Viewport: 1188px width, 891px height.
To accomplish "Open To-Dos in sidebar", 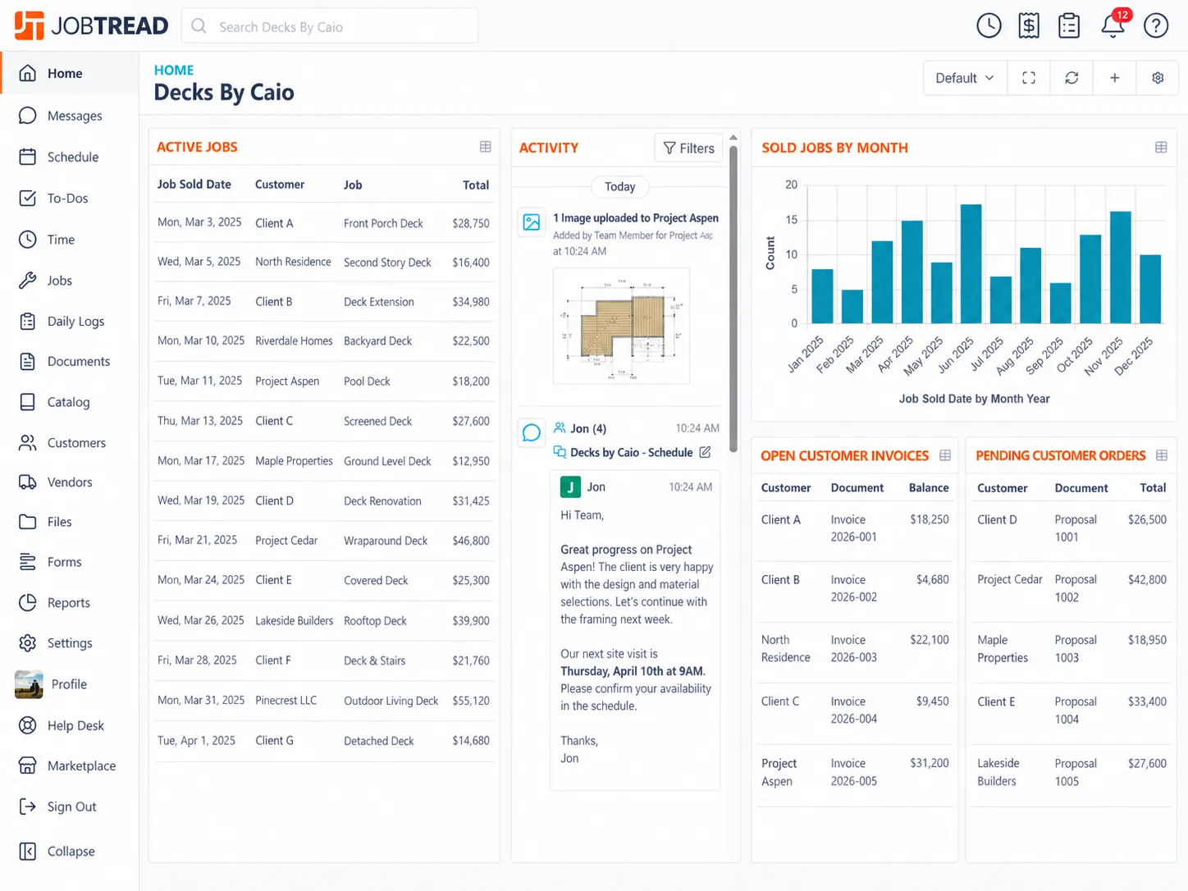I will click(70, 198).
